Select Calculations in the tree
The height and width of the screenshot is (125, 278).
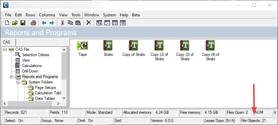(32, 66)
